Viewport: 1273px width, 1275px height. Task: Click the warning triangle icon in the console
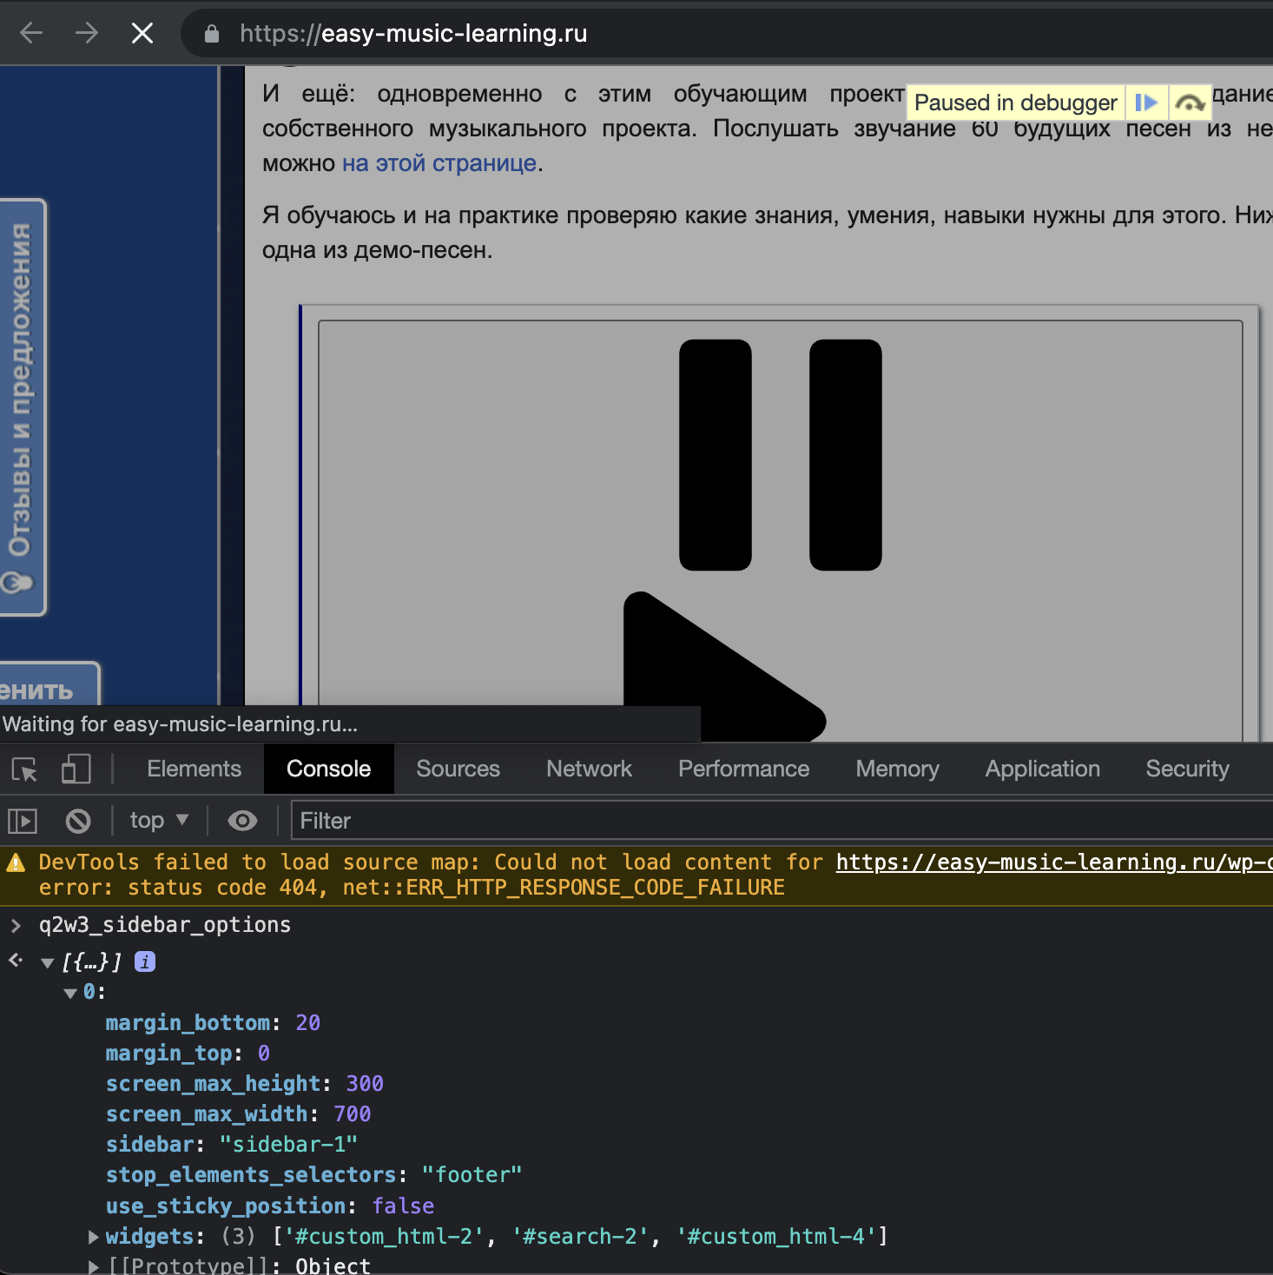16,862
